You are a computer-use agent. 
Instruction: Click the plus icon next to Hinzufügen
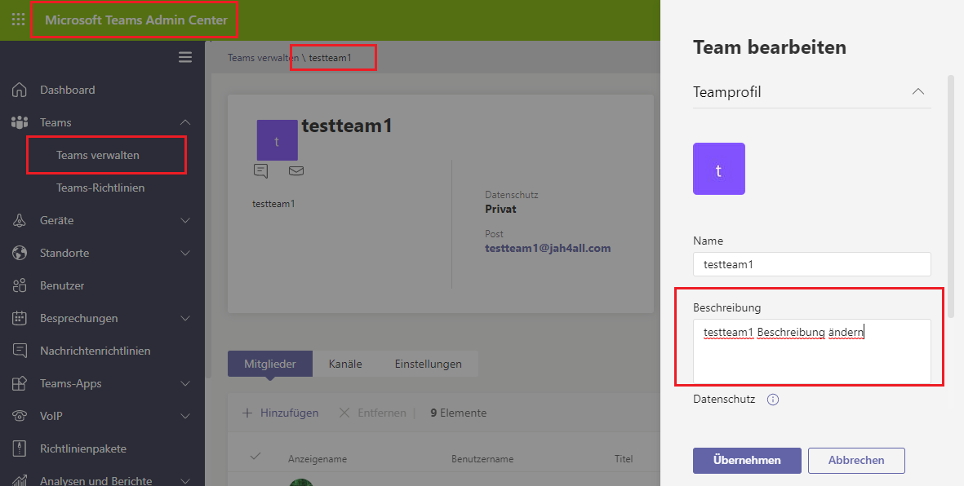pyautogui.click(x=247, y=413)
